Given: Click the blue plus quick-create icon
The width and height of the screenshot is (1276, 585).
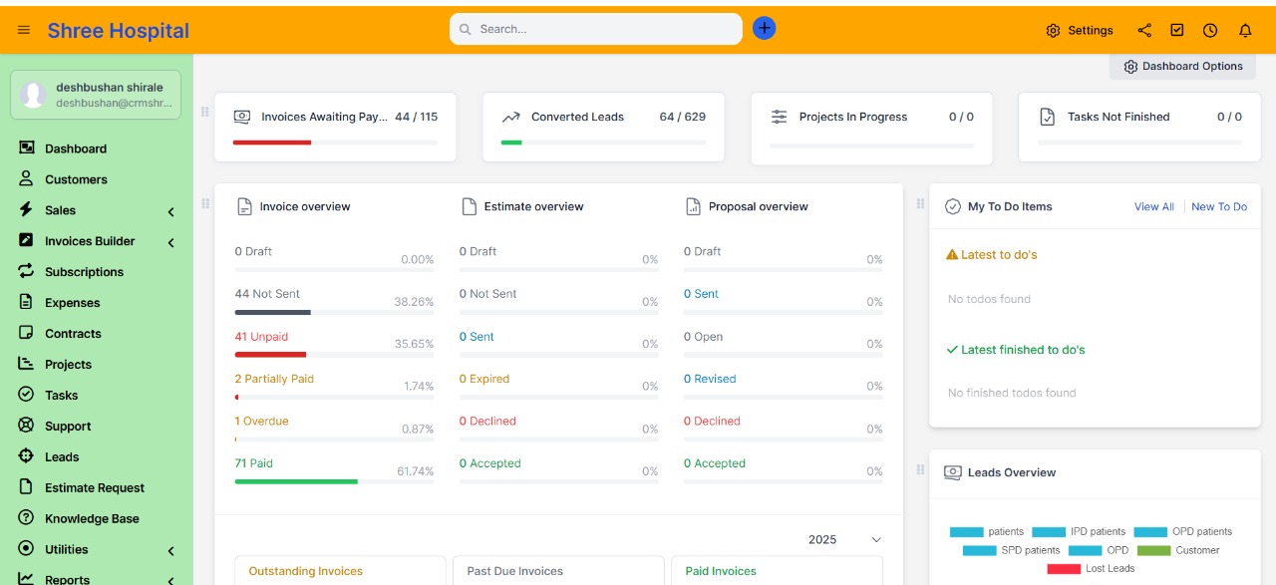Looking at the screenshot, I should point(764,28).
